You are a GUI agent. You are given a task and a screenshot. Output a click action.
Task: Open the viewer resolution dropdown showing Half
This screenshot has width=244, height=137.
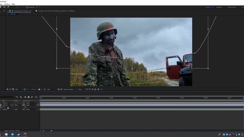[51, 89]
